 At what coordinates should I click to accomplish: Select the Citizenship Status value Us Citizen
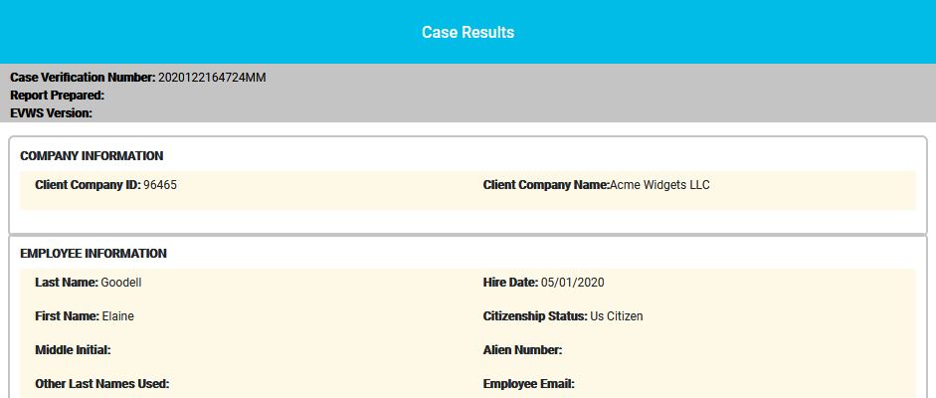pos(617,316)
